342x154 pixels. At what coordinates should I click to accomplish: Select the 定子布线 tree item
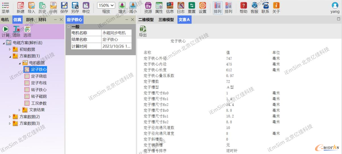(39, 83)
